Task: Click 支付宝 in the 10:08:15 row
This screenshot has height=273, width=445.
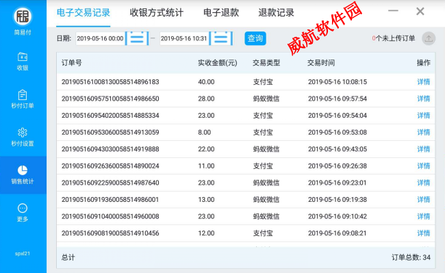Action: point(263,82)
